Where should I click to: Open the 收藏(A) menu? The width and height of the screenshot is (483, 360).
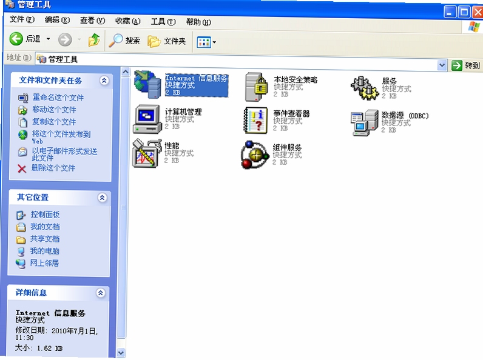[127, 21]
